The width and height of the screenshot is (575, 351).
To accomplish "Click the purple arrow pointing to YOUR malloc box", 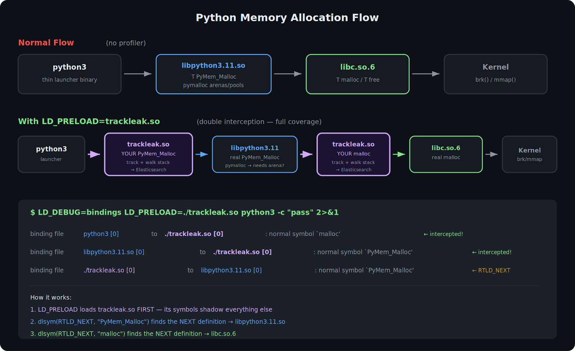I will tap(307, 154).
